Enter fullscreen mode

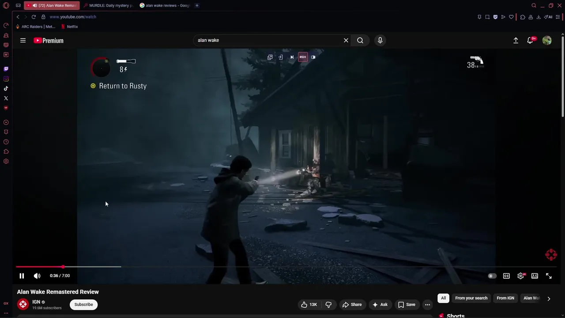pyautogui.click(x=549, y=276)
